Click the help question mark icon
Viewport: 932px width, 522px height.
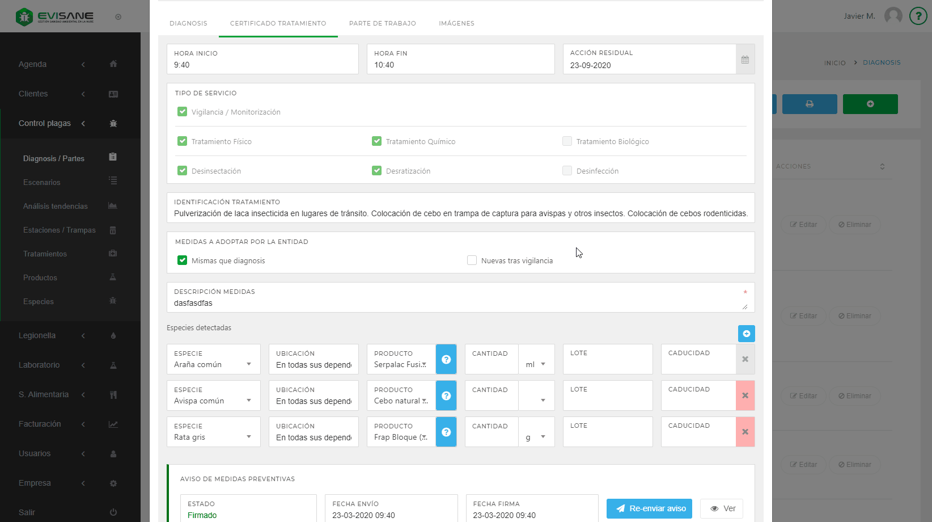pyautogui.click(x=918, y=16)
